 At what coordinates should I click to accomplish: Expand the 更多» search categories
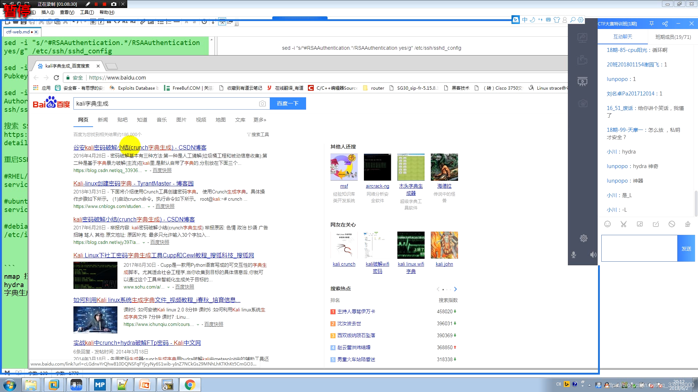[x=260, y=120]
